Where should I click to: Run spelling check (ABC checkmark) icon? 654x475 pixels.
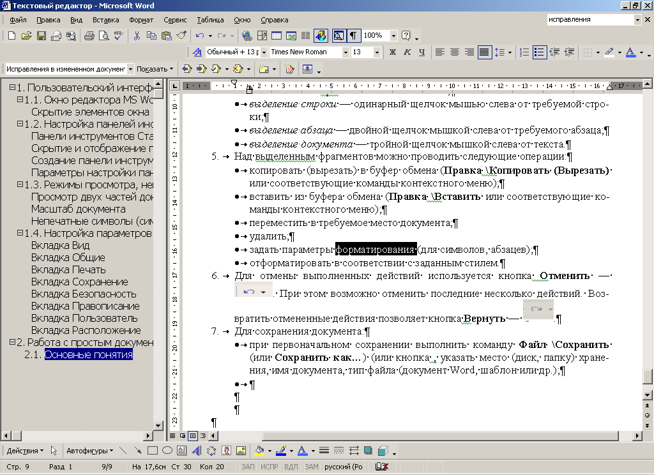[118, 36]
